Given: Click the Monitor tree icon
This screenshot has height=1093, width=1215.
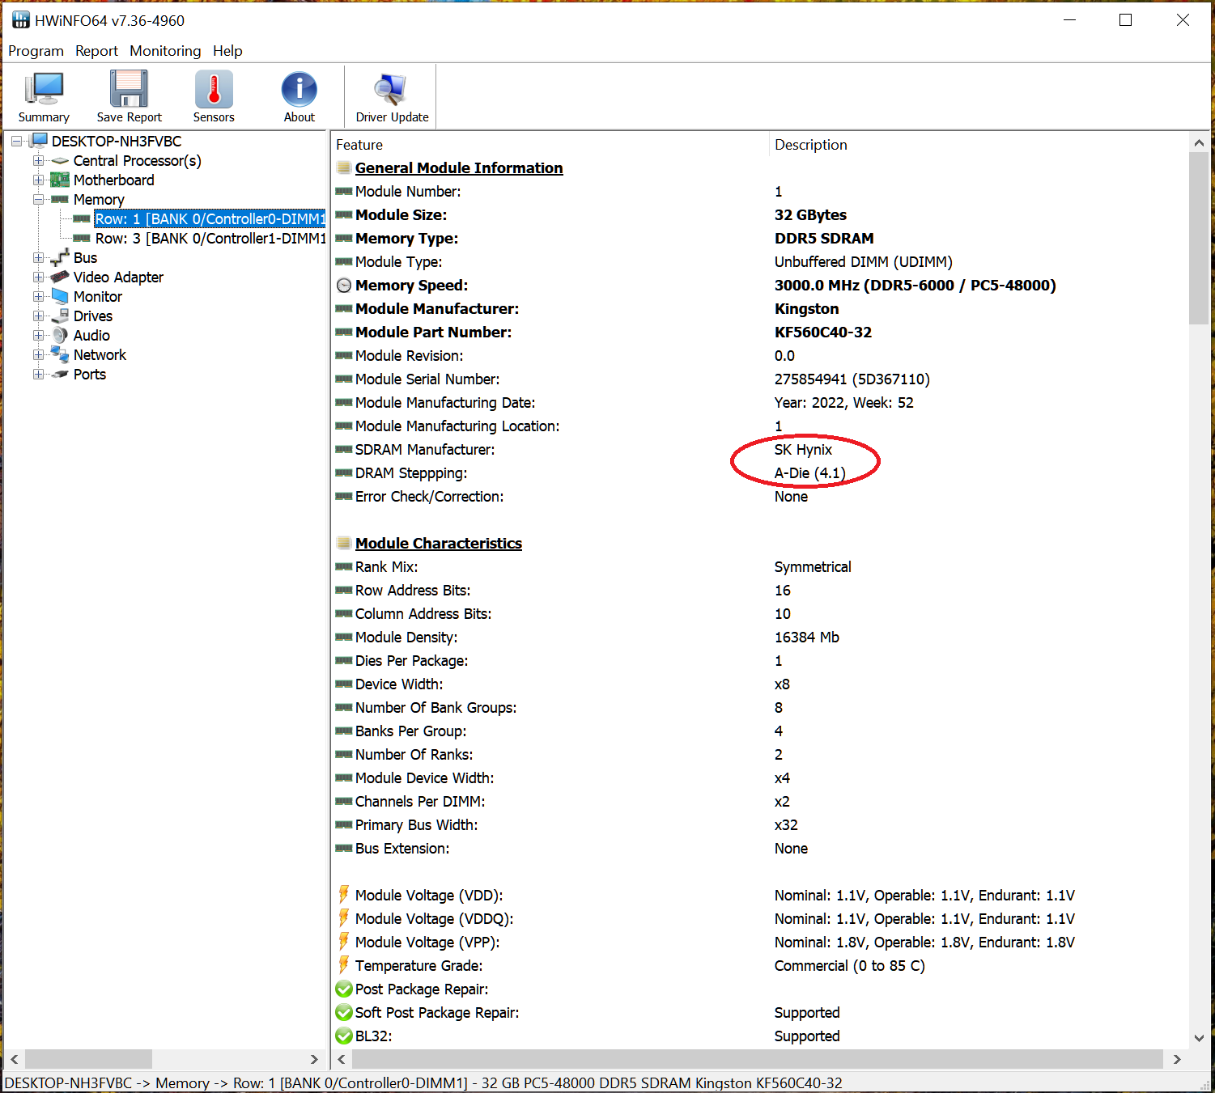Looking at the screenshot, I should (60, 296).
